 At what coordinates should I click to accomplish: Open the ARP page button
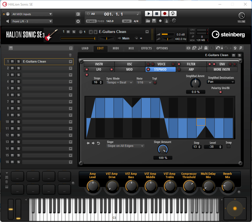point(191,70)
